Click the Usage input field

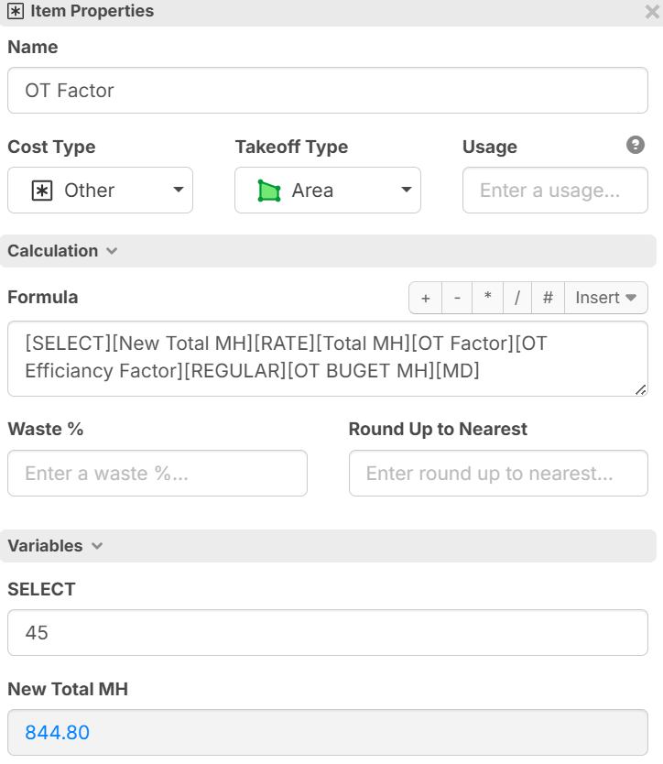coord(554,191)
